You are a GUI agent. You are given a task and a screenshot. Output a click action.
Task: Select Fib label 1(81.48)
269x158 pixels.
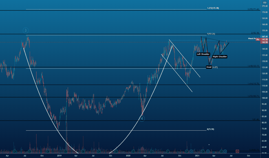click(256, 120)
